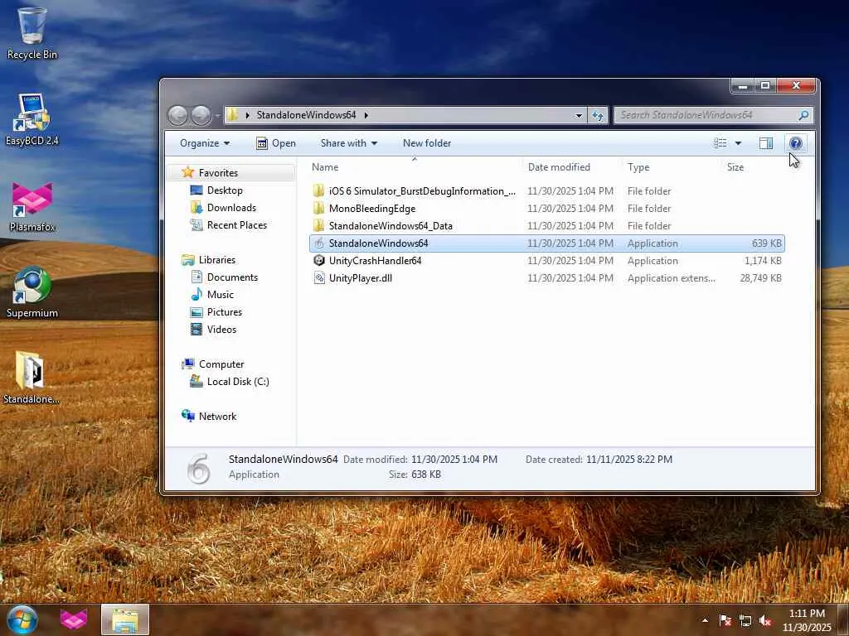Open the recent pages dropdown beside Forward
The image size is (849, 636).
217,115
